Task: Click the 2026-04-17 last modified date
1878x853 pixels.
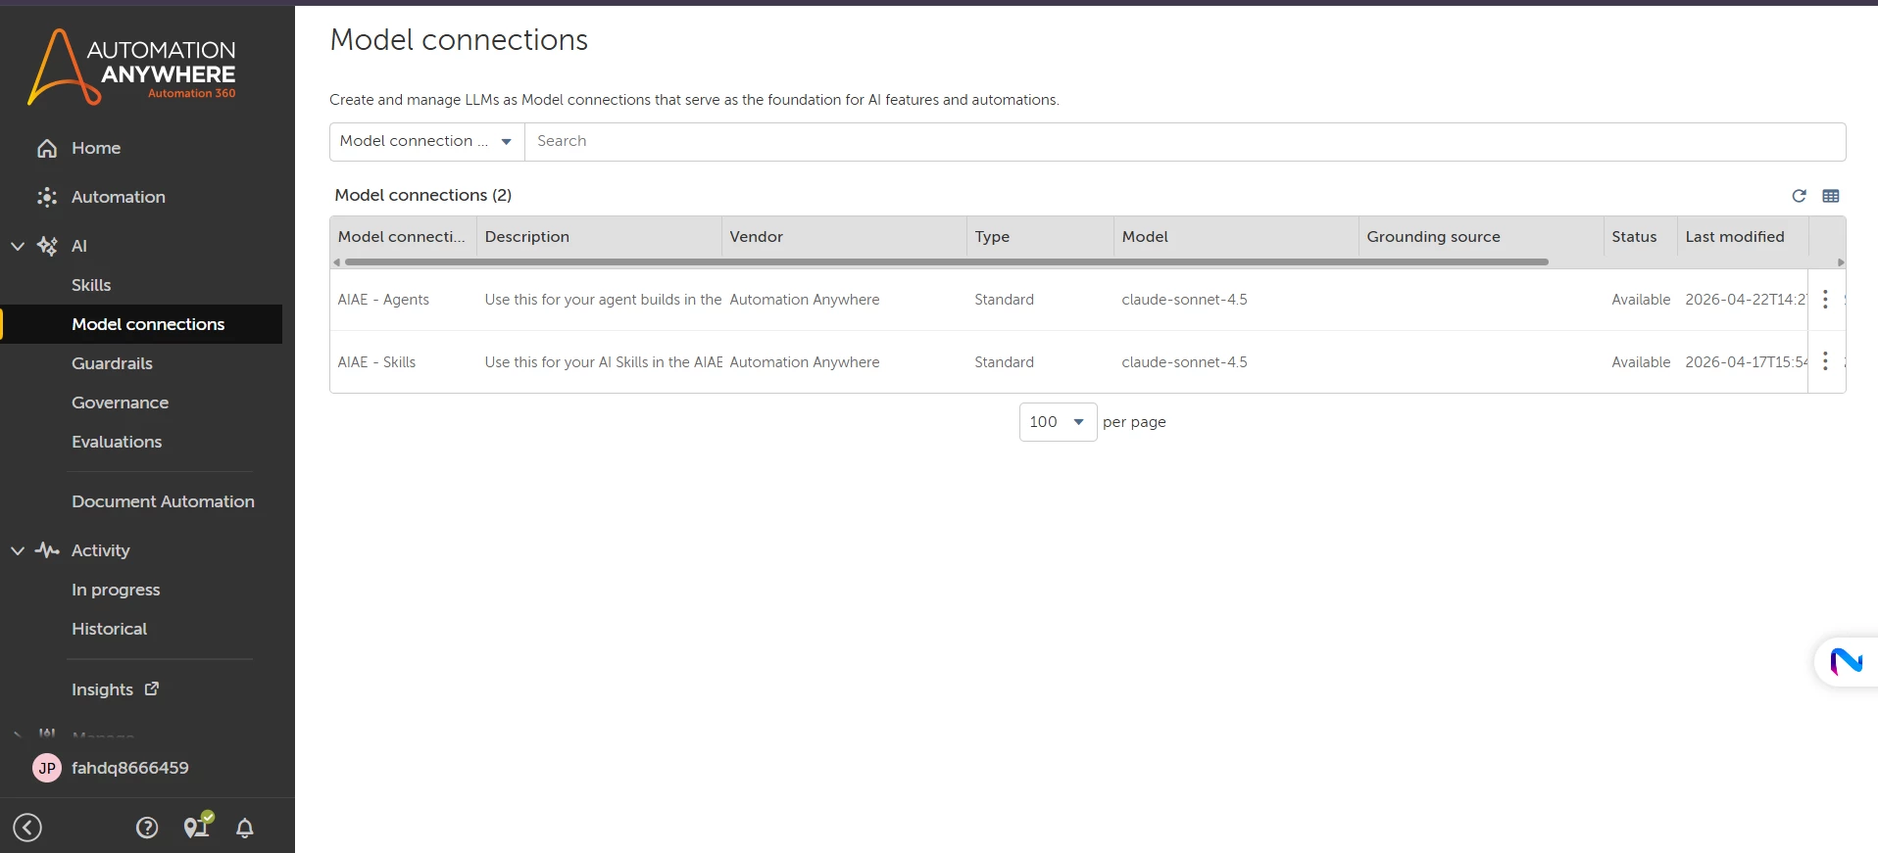Action: [1746, 362]
